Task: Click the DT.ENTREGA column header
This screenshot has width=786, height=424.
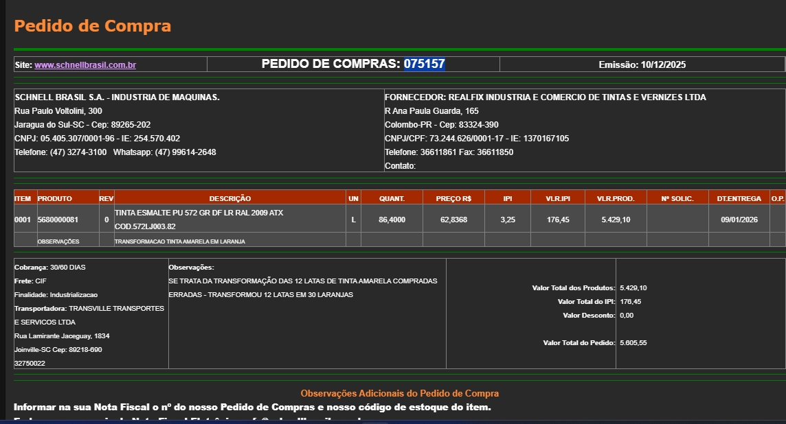Action: tap(739, 198)
